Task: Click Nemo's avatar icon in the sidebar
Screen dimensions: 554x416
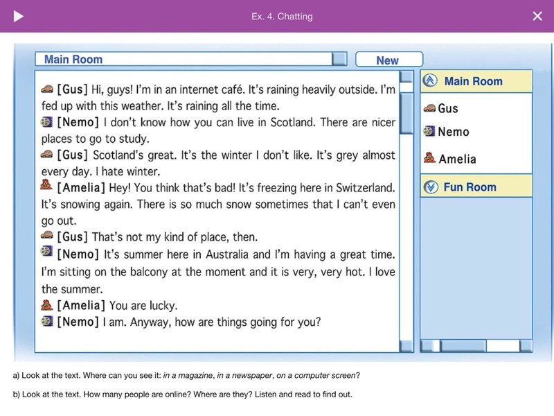Action: tap(429, 131)
